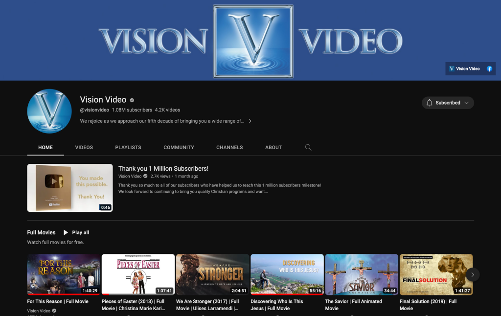501x316 pixels.
Task: View the ABOUT tab
Action: (273, 147)
